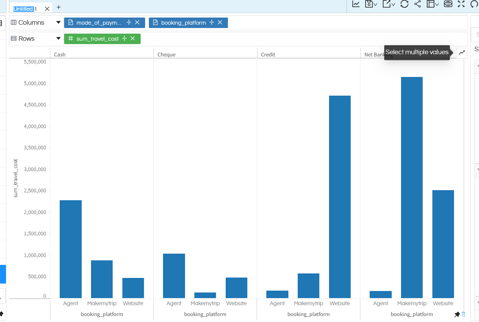Image resolution: width=479 pixels, height=322 pixels.
Task: Open the layout panel icon
Action: coord(431,4)
